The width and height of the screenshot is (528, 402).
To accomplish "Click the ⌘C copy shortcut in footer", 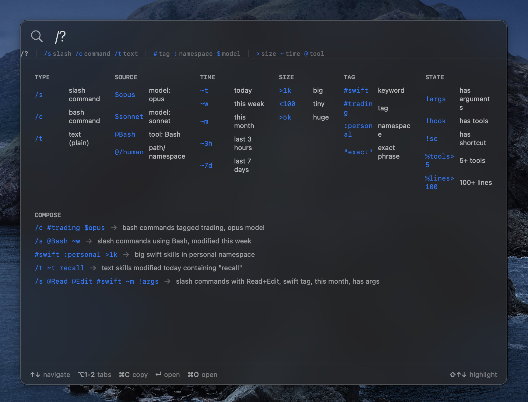I will (133, 375).
